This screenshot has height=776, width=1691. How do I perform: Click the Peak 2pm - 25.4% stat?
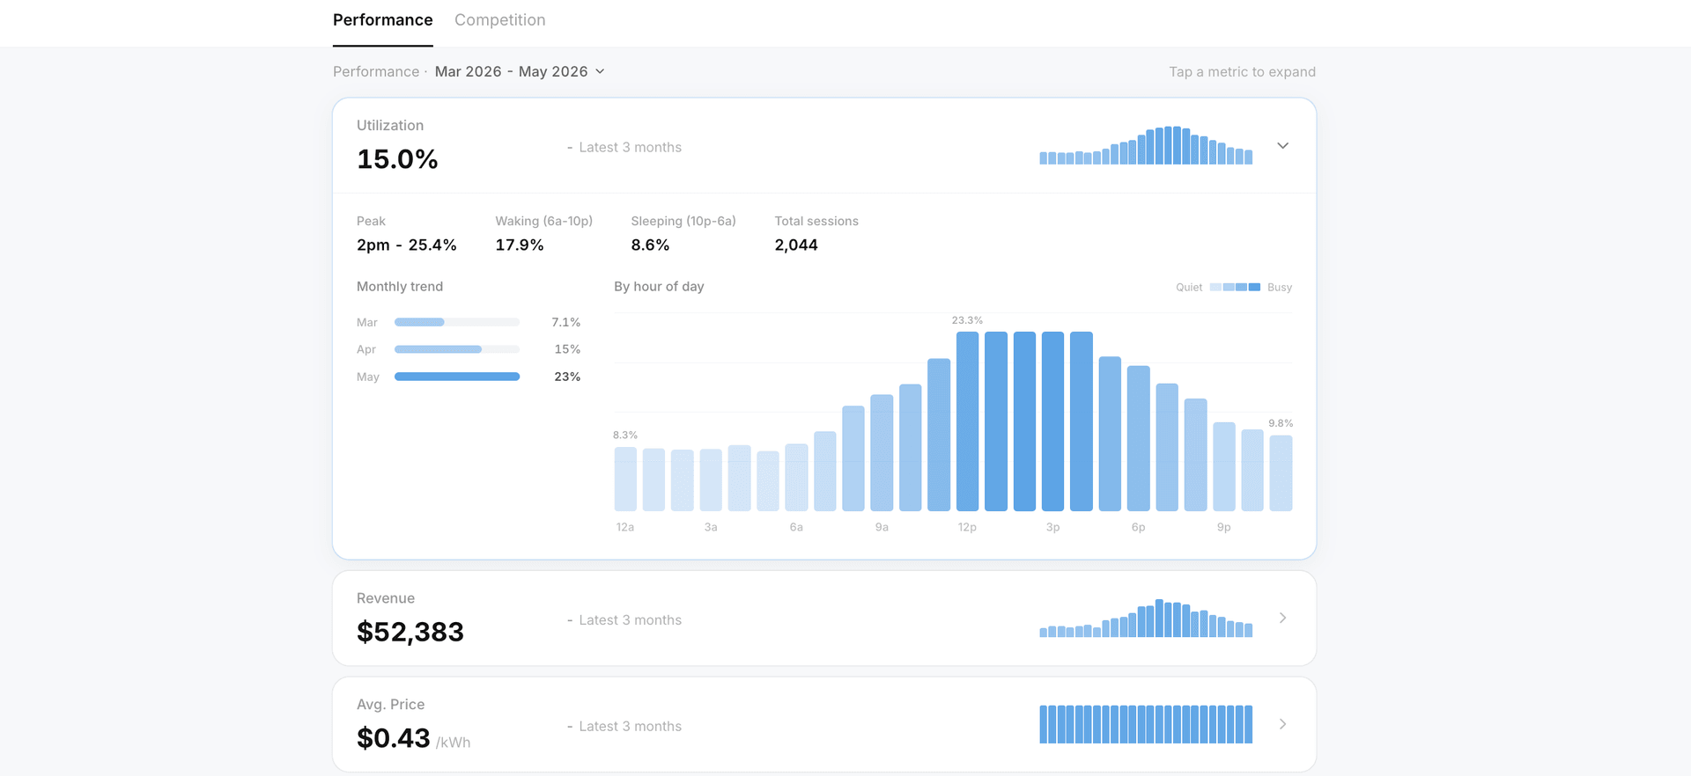[406, 233]
